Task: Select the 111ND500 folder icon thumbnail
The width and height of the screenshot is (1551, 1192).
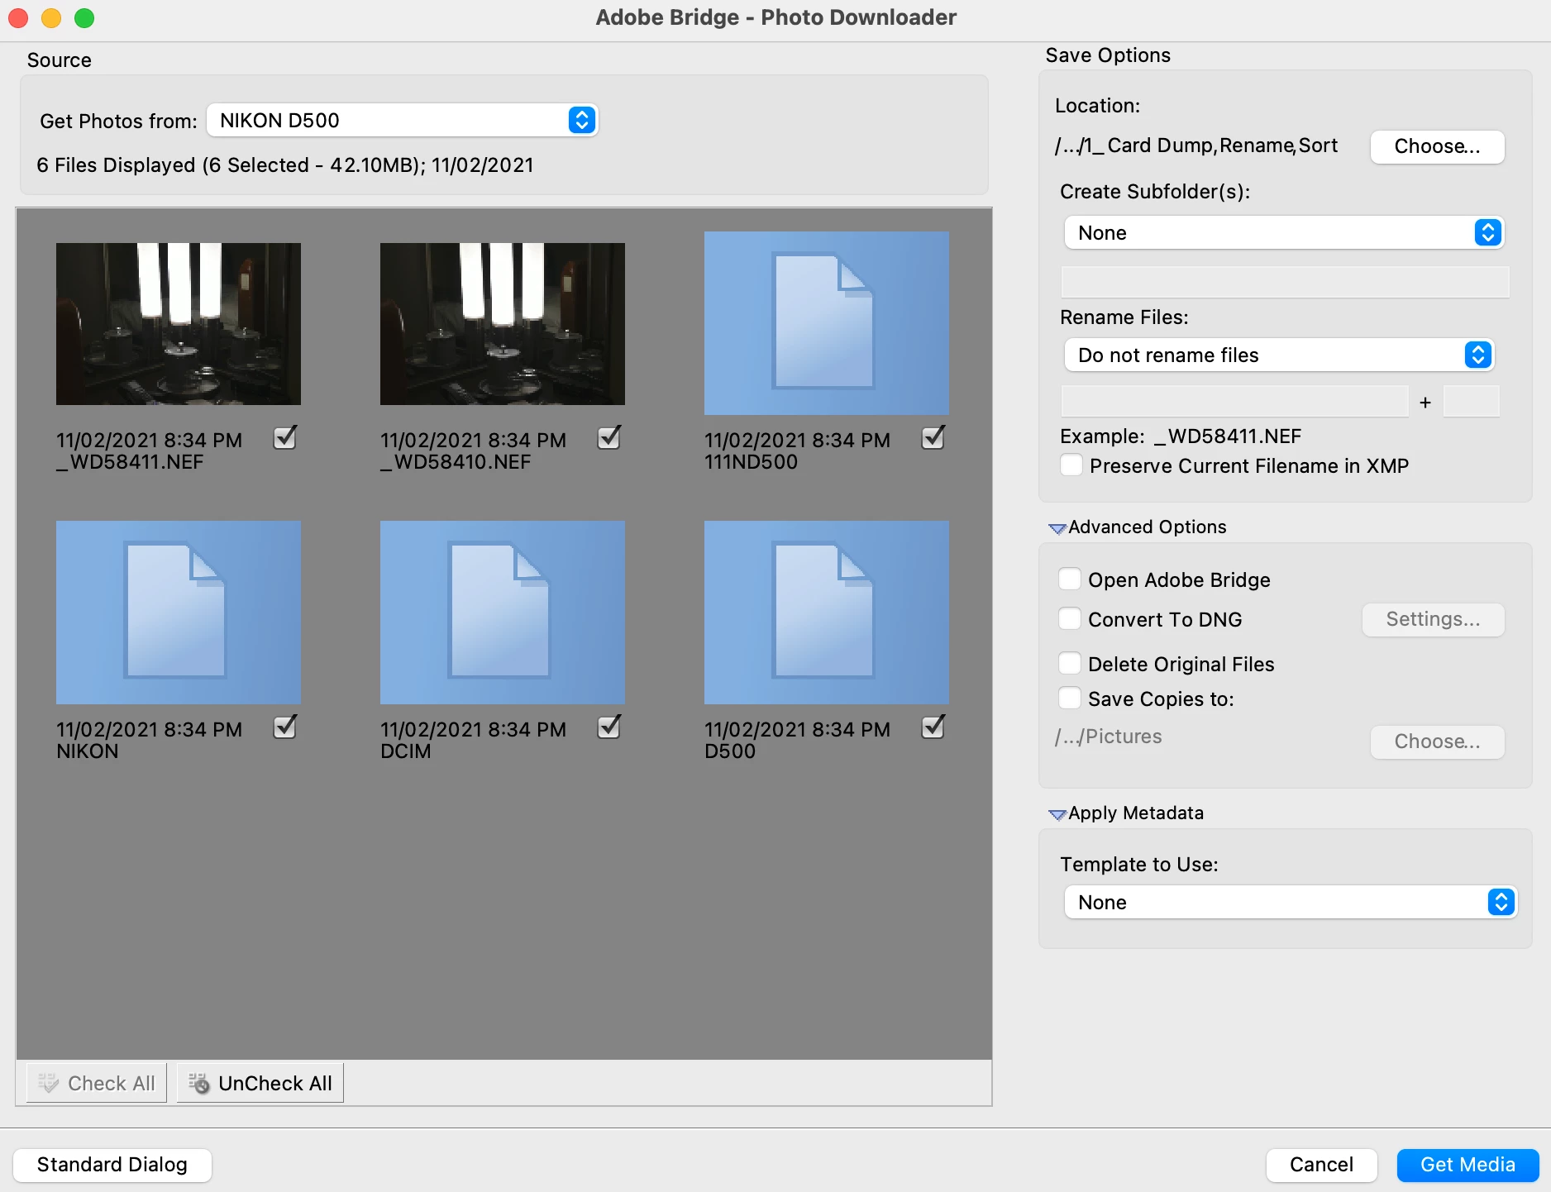Action: click(826, 323)
